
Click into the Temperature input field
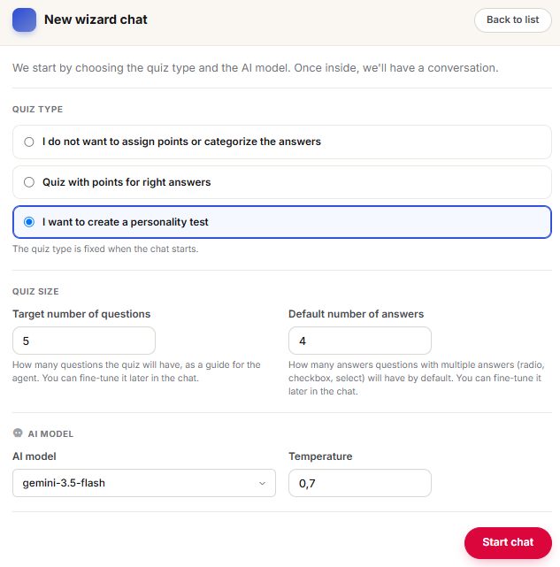click(359, 483)
